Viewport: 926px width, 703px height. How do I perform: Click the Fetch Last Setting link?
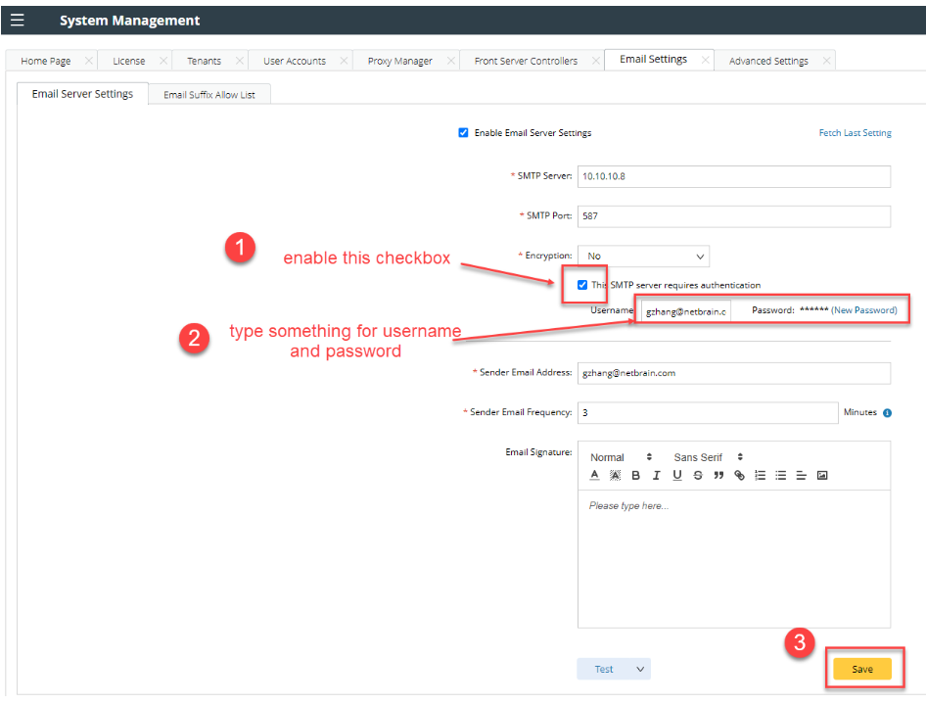855,132
